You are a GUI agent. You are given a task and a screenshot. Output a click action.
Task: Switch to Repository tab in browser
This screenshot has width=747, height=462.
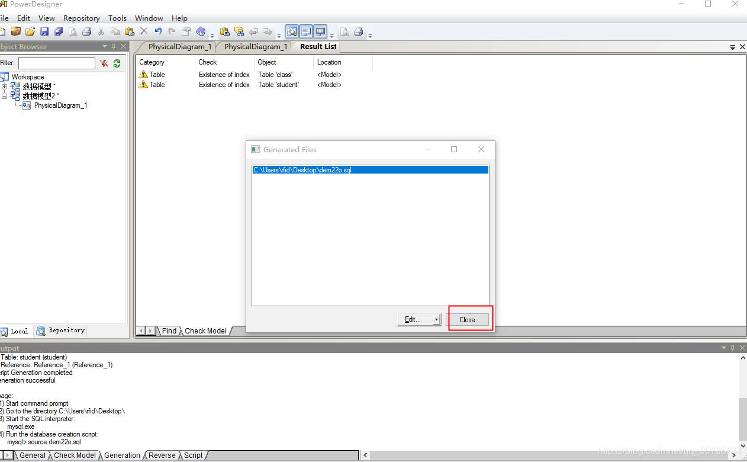pos(61,331)
